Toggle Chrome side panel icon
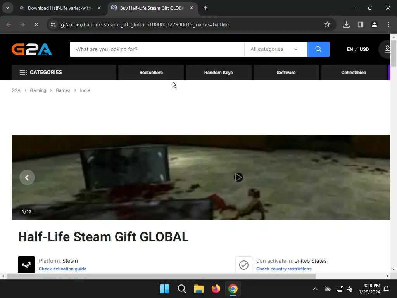The height and width of the screenshot is (298, 397). pos(360,24)
